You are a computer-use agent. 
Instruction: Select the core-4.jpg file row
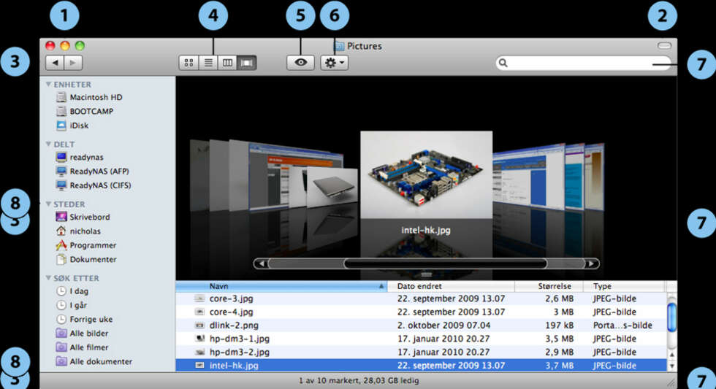point(421,312)
